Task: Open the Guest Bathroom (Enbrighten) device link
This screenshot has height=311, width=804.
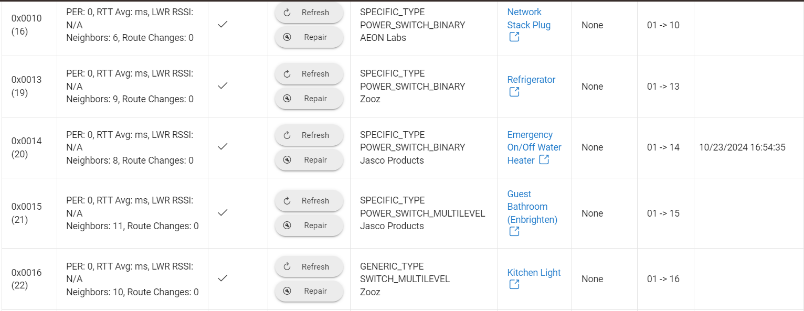Action: (x=532, y=207)
